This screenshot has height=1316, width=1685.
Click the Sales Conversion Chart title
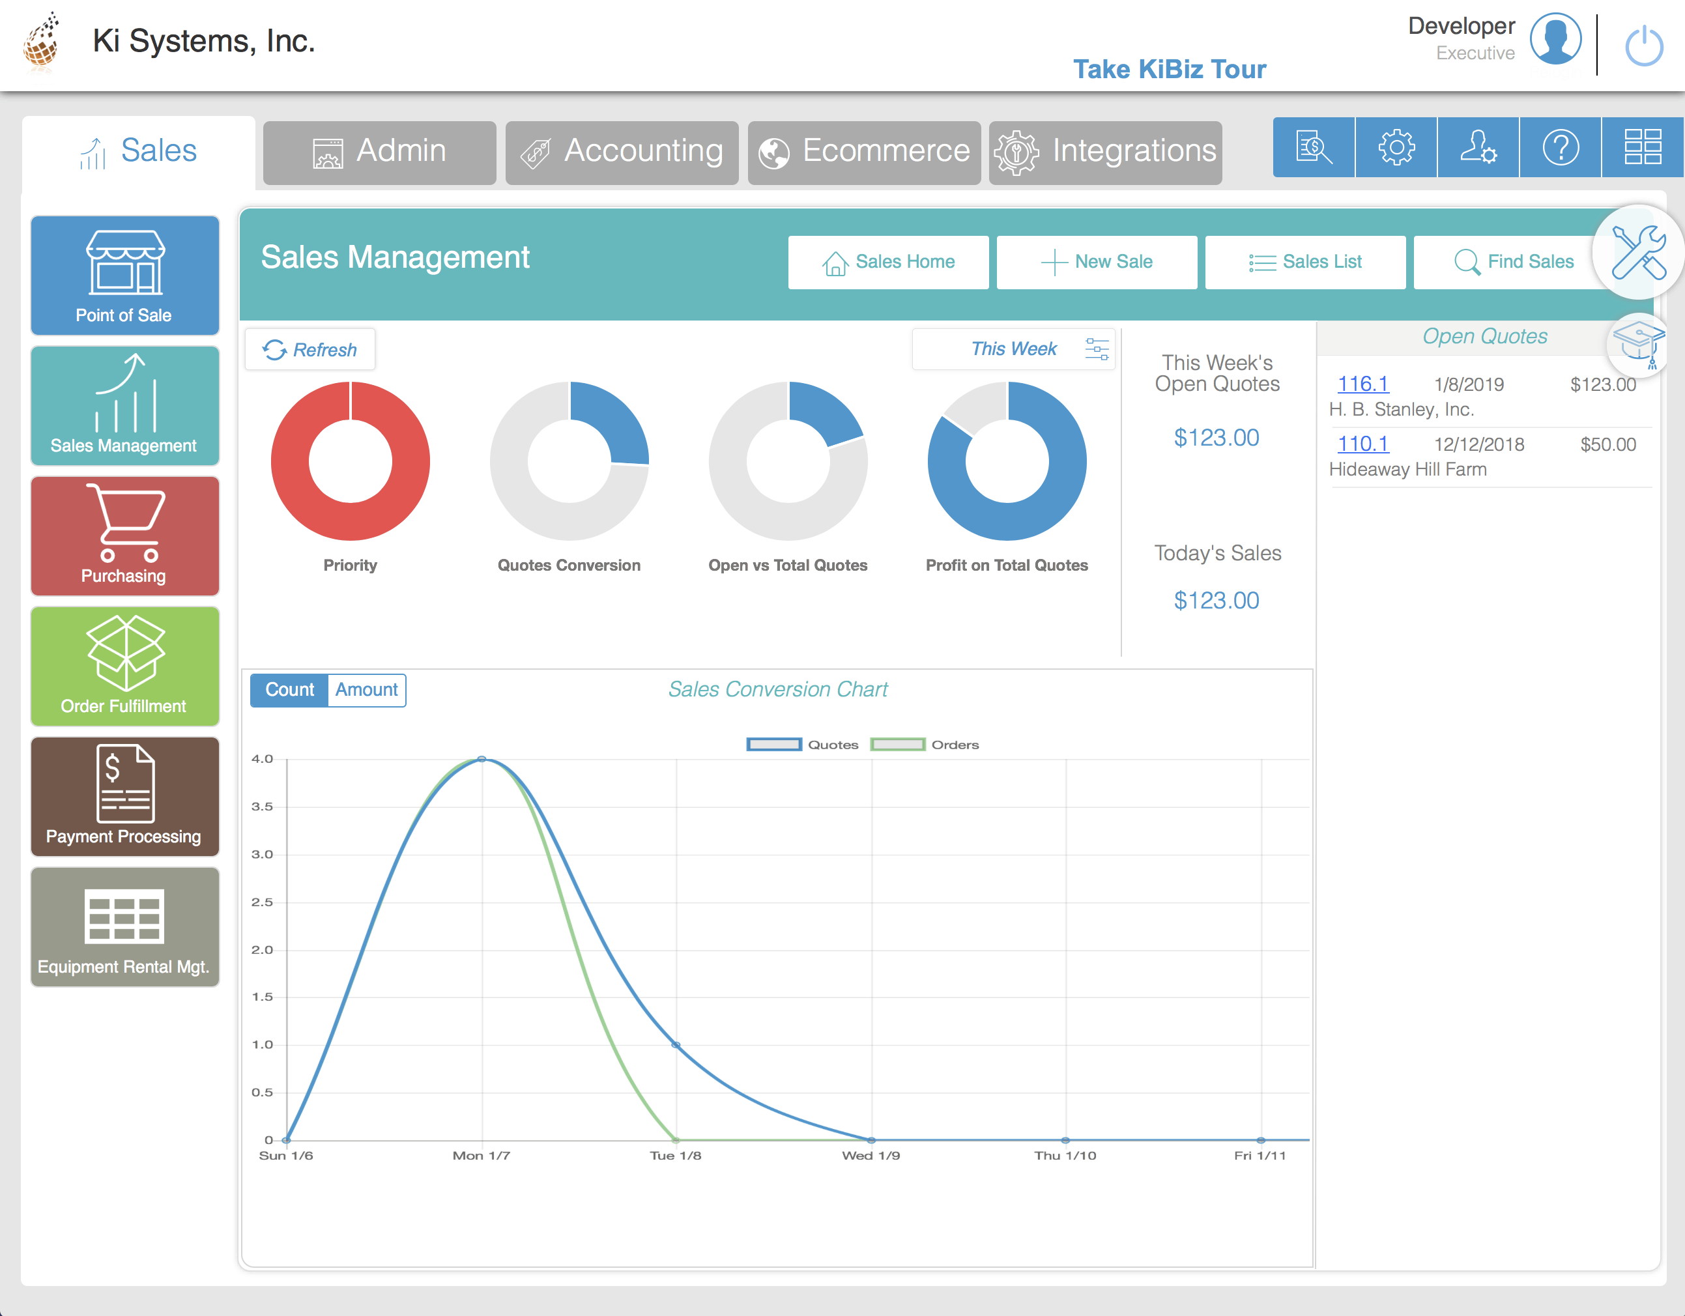[778, 690]
